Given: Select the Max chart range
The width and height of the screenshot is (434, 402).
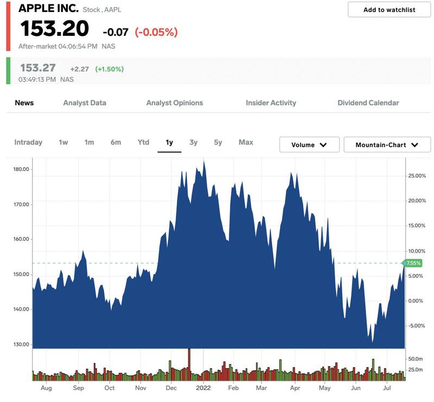Looking at the screenshot, I should [x=246, y=142].
